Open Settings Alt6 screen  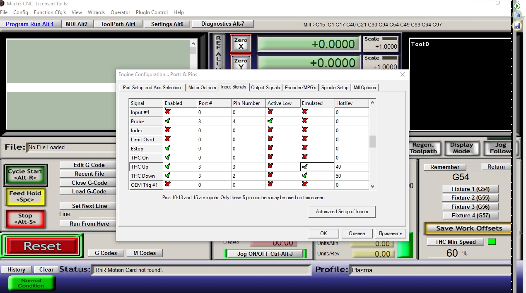(x=167, y=24)
